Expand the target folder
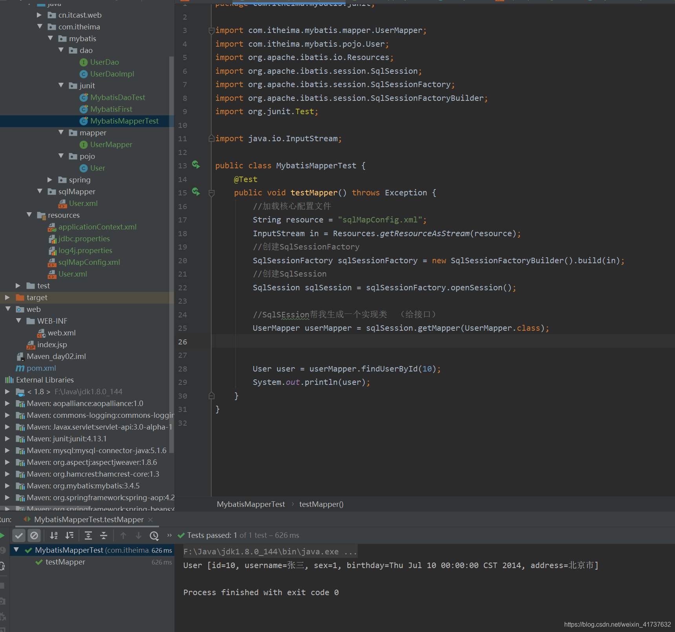The height and width of the screenshot is (632, 675). coord(8,297)
